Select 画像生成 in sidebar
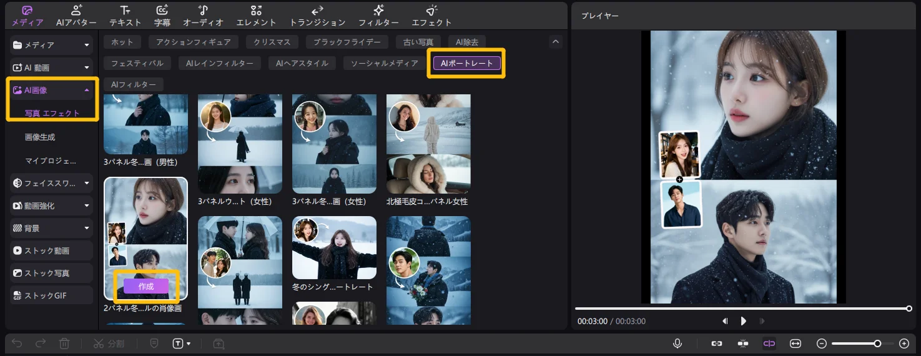Screen dimensions: 921x356 tap(40, 137)
